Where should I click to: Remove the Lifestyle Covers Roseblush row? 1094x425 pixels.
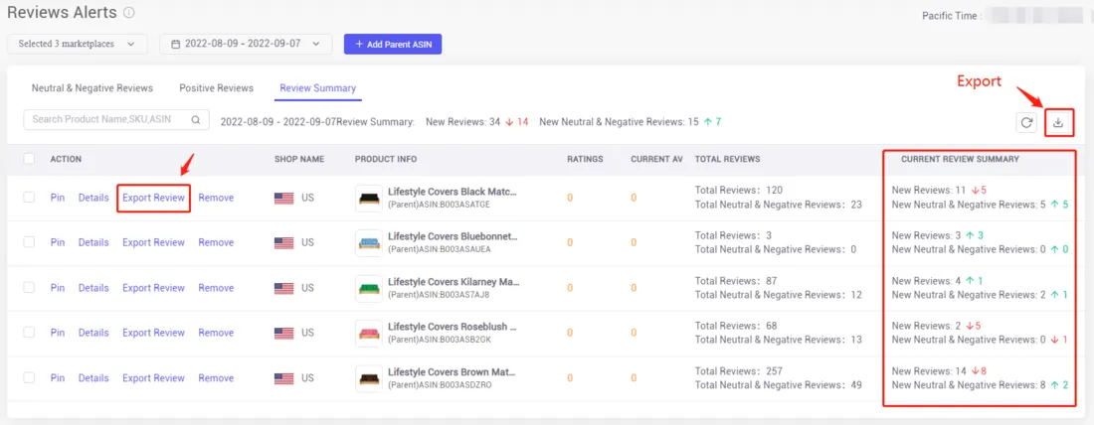click(216, 333)
